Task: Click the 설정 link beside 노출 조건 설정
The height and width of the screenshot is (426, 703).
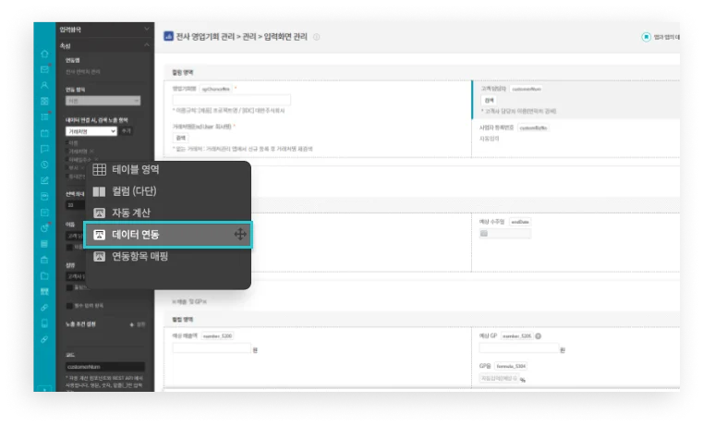Action: point(140,324)
